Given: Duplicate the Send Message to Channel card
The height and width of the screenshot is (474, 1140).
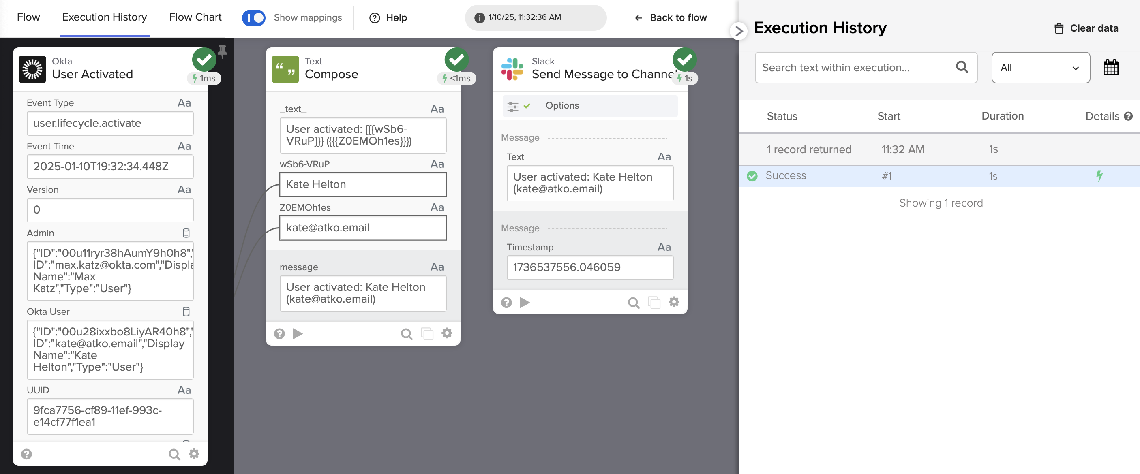Looking at the screenshot, I should click(654, 302).
